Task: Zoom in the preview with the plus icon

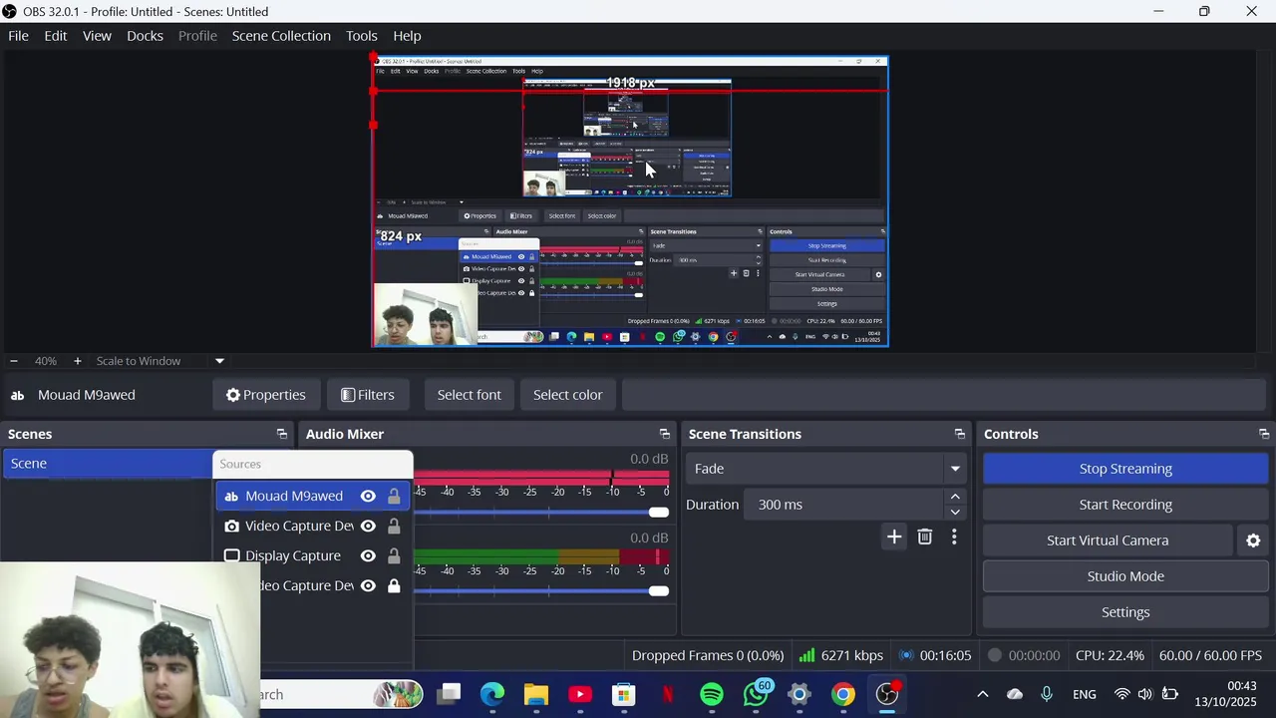Action: point(77,361)
